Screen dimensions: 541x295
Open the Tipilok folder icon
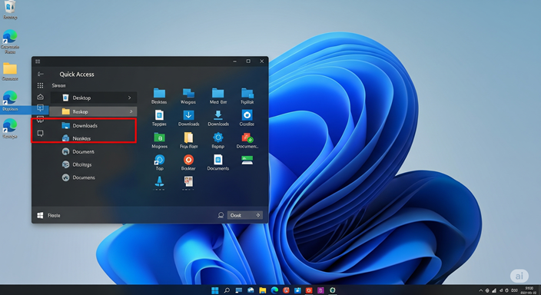(x=247, y=94)
